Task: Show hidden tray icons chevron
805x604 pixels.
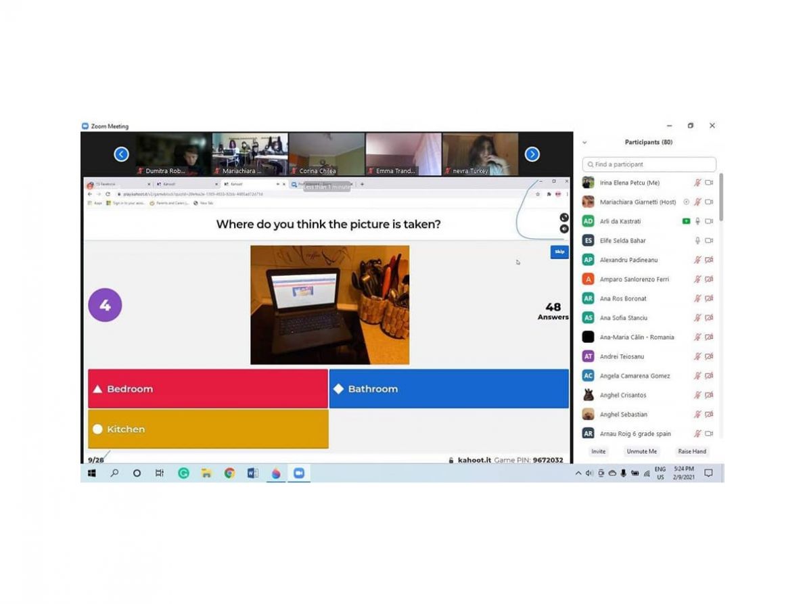Action: (x=578, y=473)
